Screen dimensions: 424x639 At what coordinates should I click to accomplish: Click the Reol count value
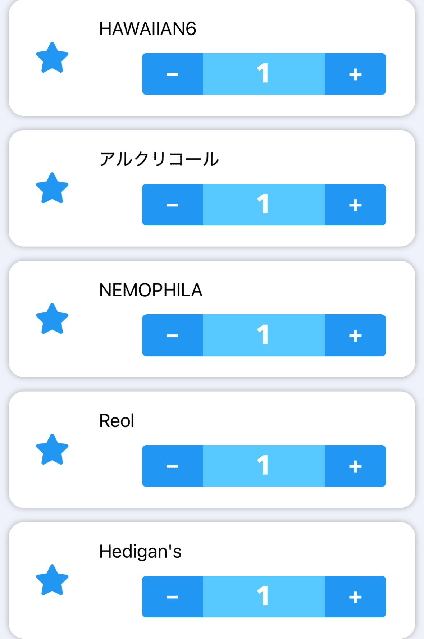264,466
